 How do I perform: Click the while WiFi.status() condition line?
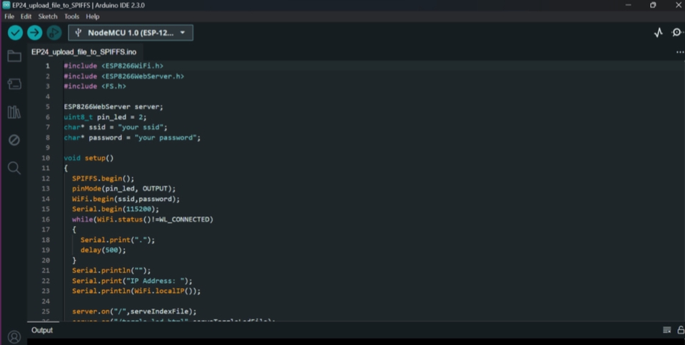tap(143, 220)
